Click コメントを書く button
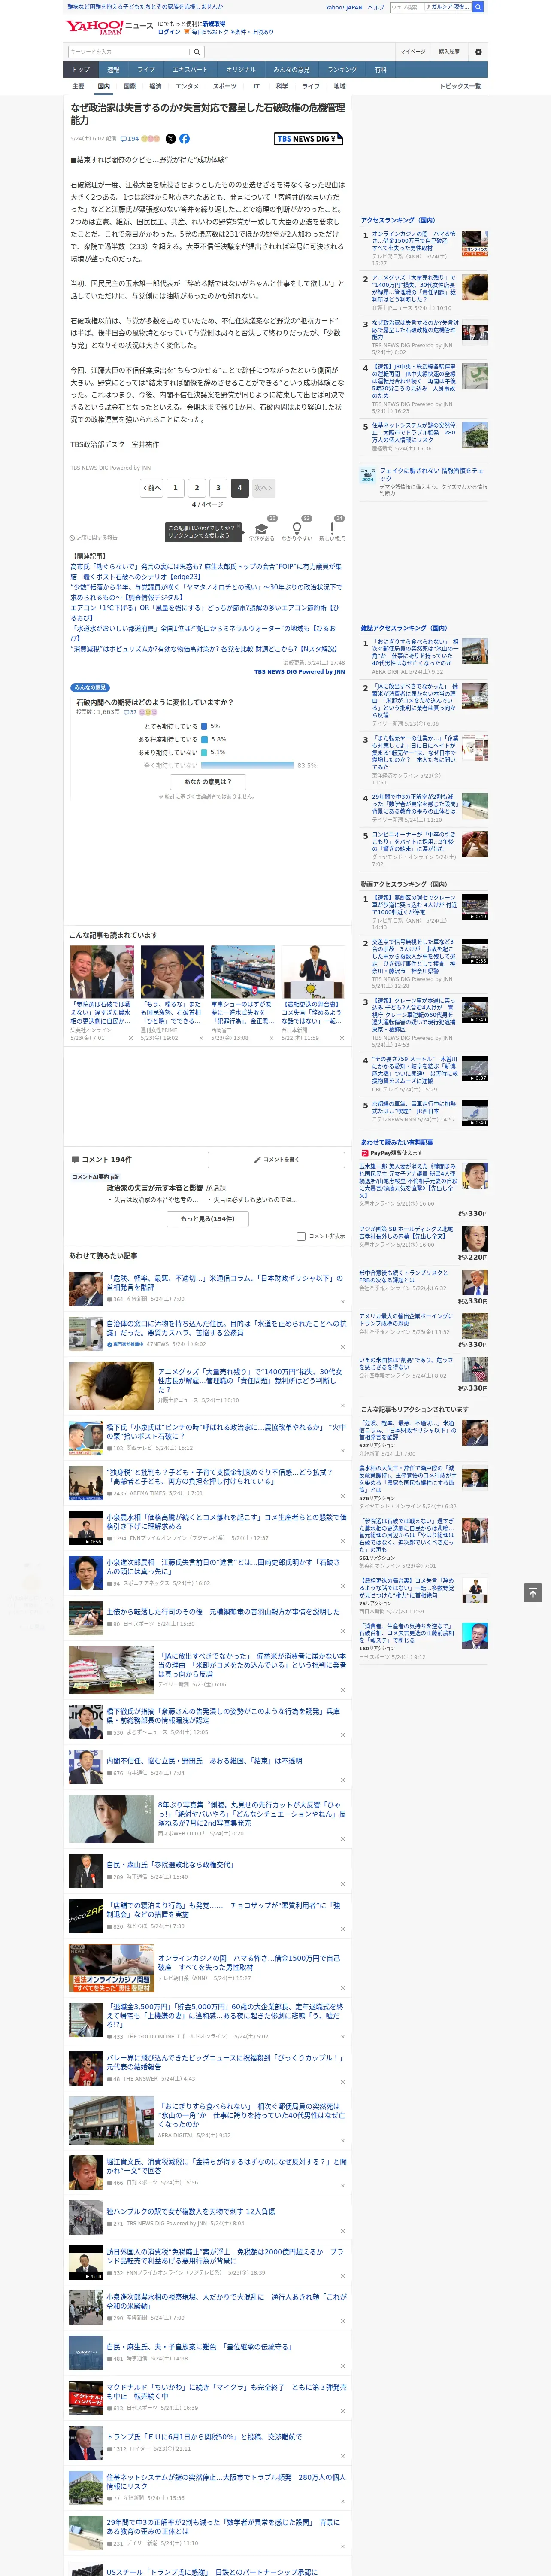Viewport: 551px width, 2576px height. pyautogui.click(x=276, y=1160)
